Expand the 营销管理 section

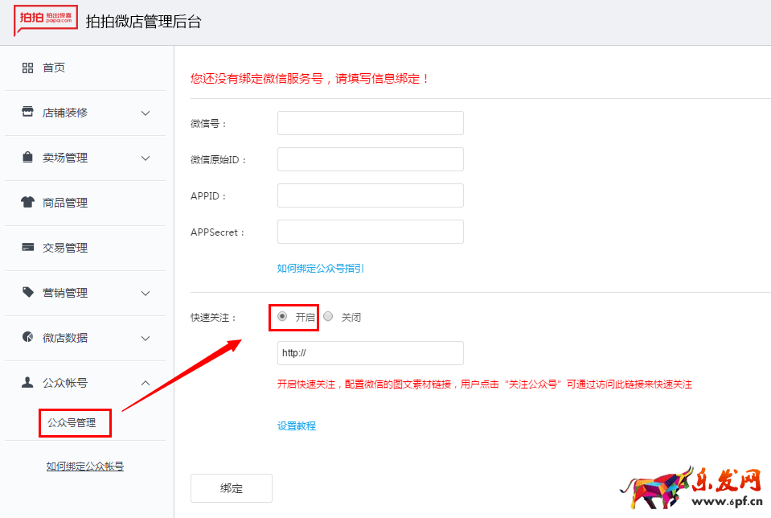[146, 293]
